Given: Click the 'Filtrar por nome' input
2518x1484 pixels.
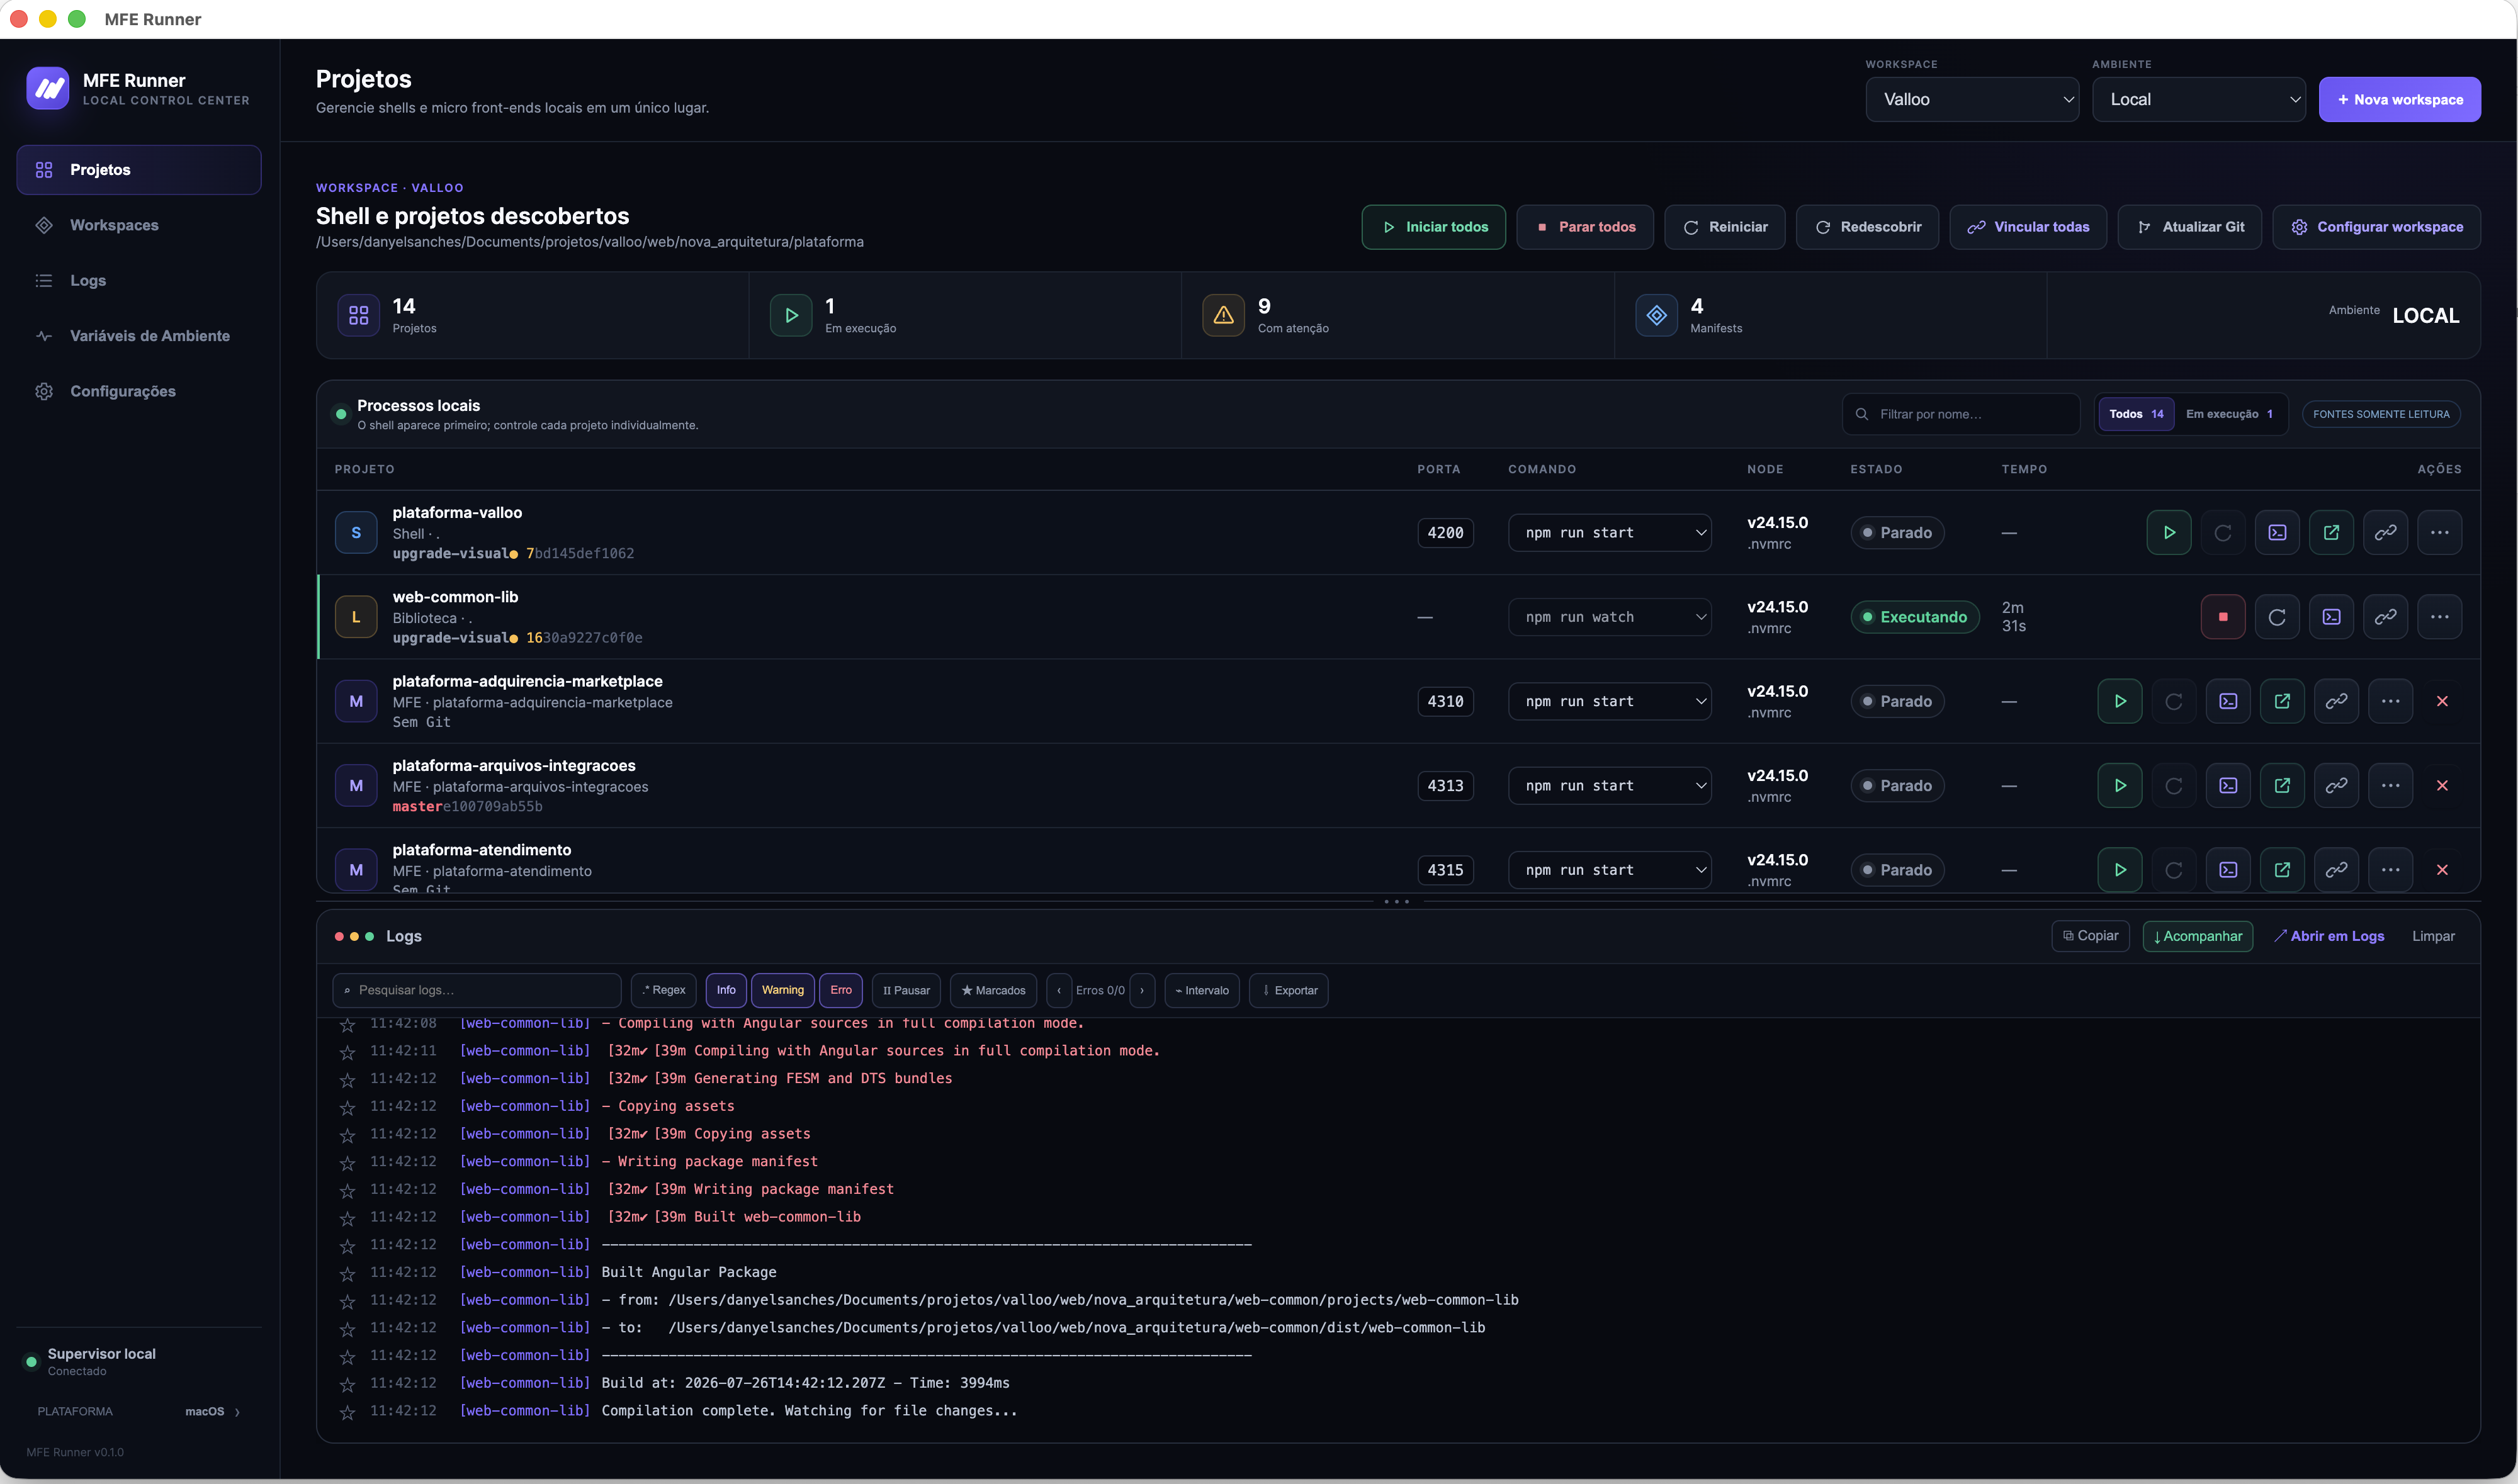Looking at the screenshot, I should click(1960, 414).
